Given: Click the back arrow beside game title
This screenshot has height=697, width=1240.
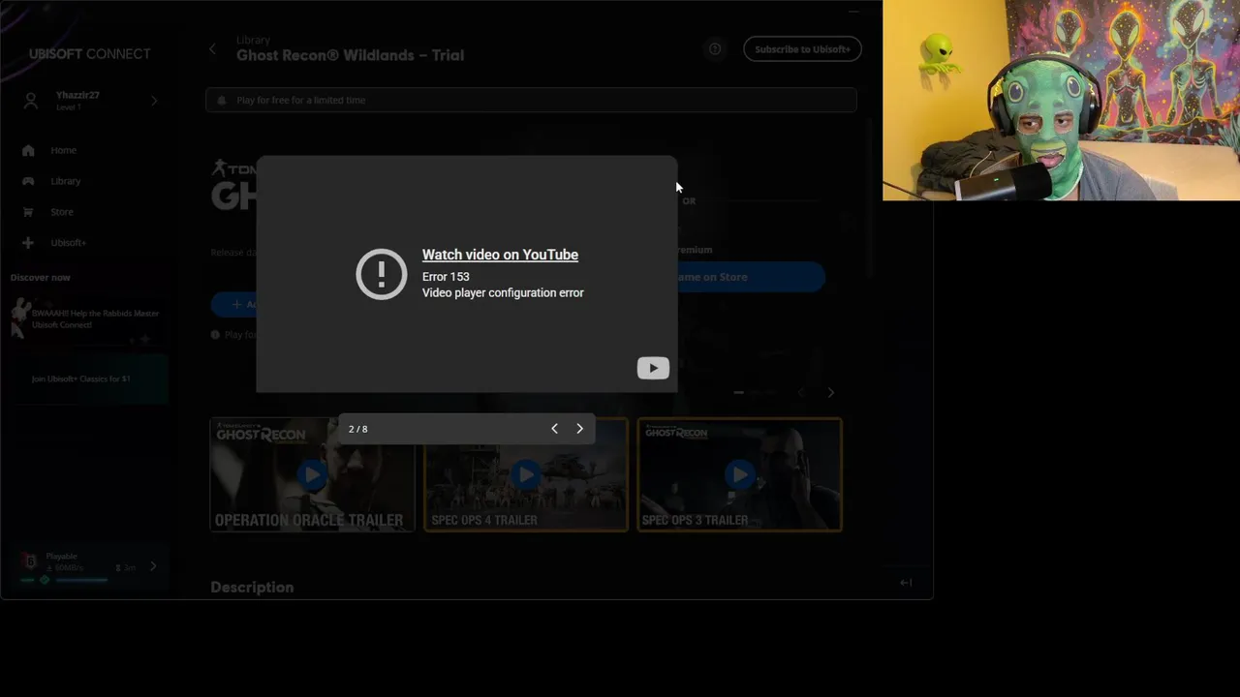Looking at the screenshot, I should (212, 49).
